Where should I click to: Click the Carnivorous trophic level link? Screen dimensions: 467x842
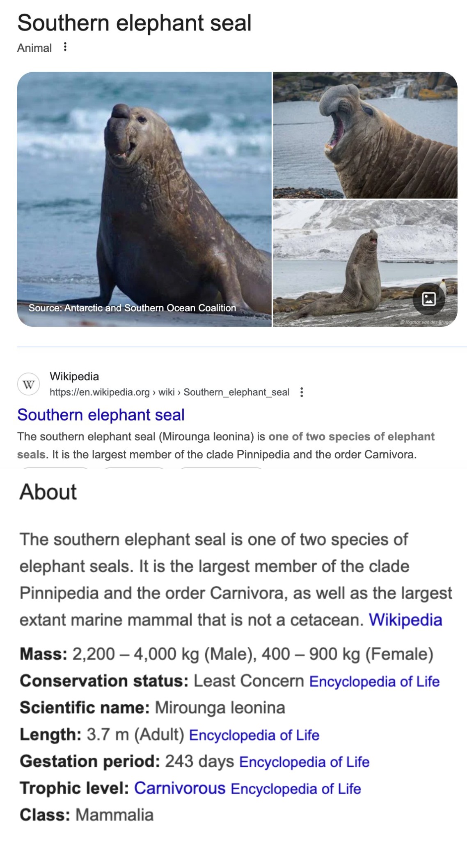(180, 788)
